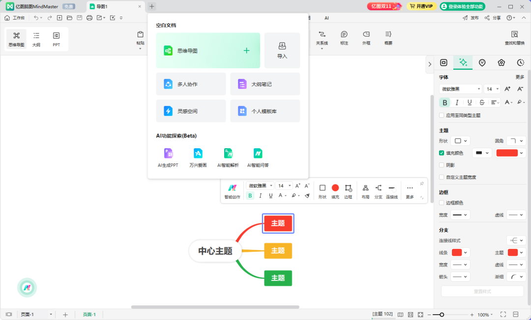
Task: Open the 连接线样式 branch line style dropdown
Action: click(x=516, y=240)
